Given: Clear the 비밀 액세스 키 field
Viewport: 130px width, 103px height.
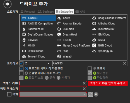Looking at the screenshot, I should coord(84,89).
